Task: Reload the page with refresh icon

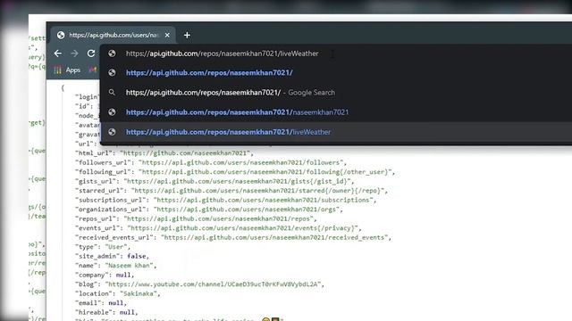Action: 91,53
